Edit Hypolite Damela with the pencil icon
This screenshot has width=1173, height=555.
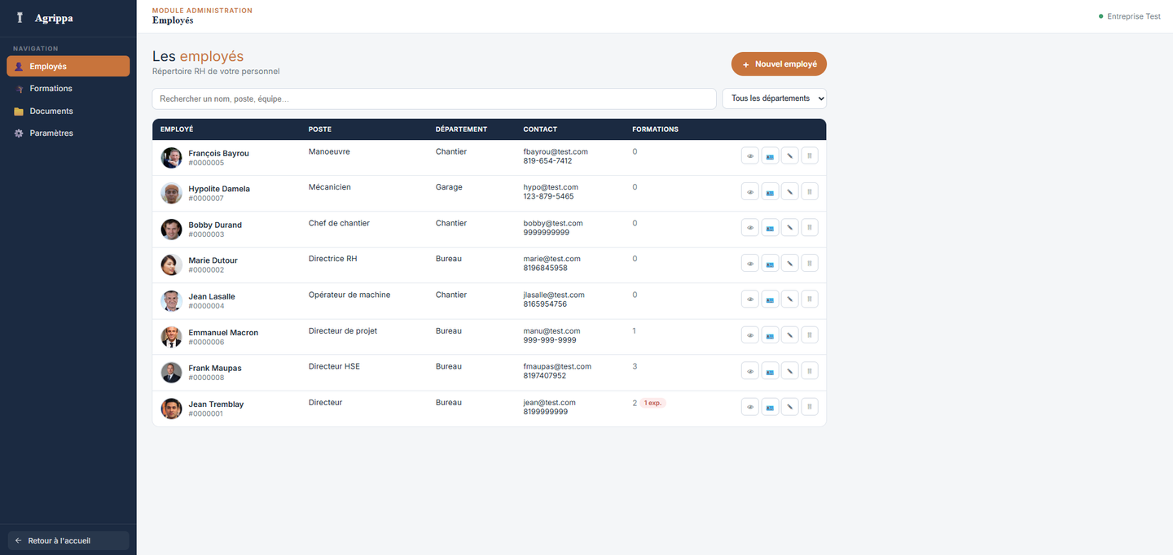pyautogui.click(x=789, y=192)
